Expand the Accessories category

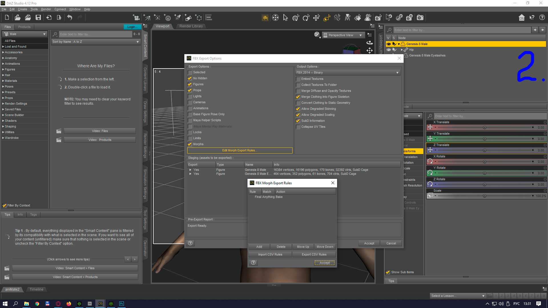pyautogui.click(x=3, y=52)
